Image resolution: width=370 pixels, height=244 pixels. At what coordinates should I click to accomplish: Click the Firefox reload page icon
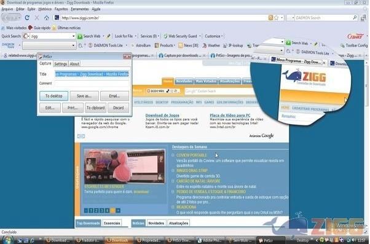[27, 18]
